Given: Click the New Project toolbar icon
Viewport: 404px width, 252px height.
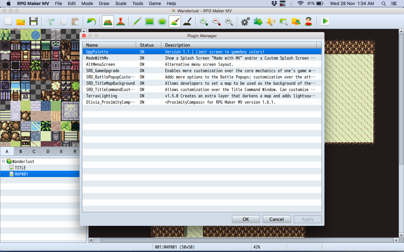Looking at the screenshot, I should pos(8,21).
